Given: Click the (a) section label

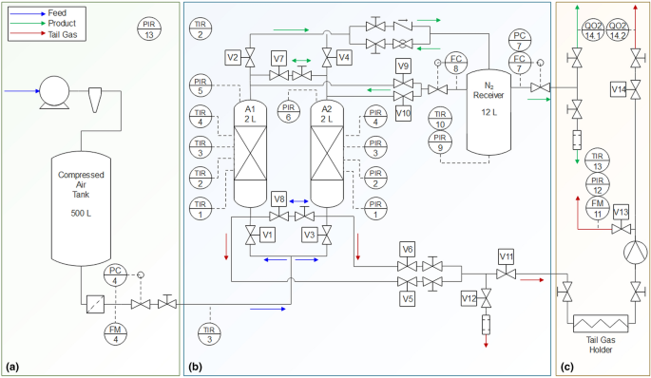Looking at the screenshot, I should (12, 367).
